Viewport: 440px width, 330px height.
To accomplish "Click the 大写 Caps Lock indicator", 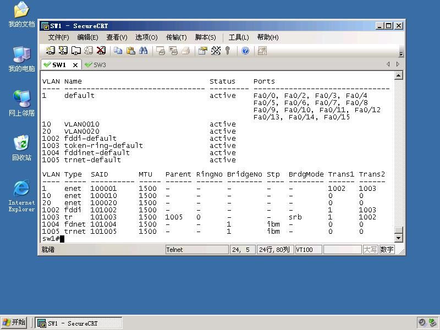I will [x=370, y=250].
